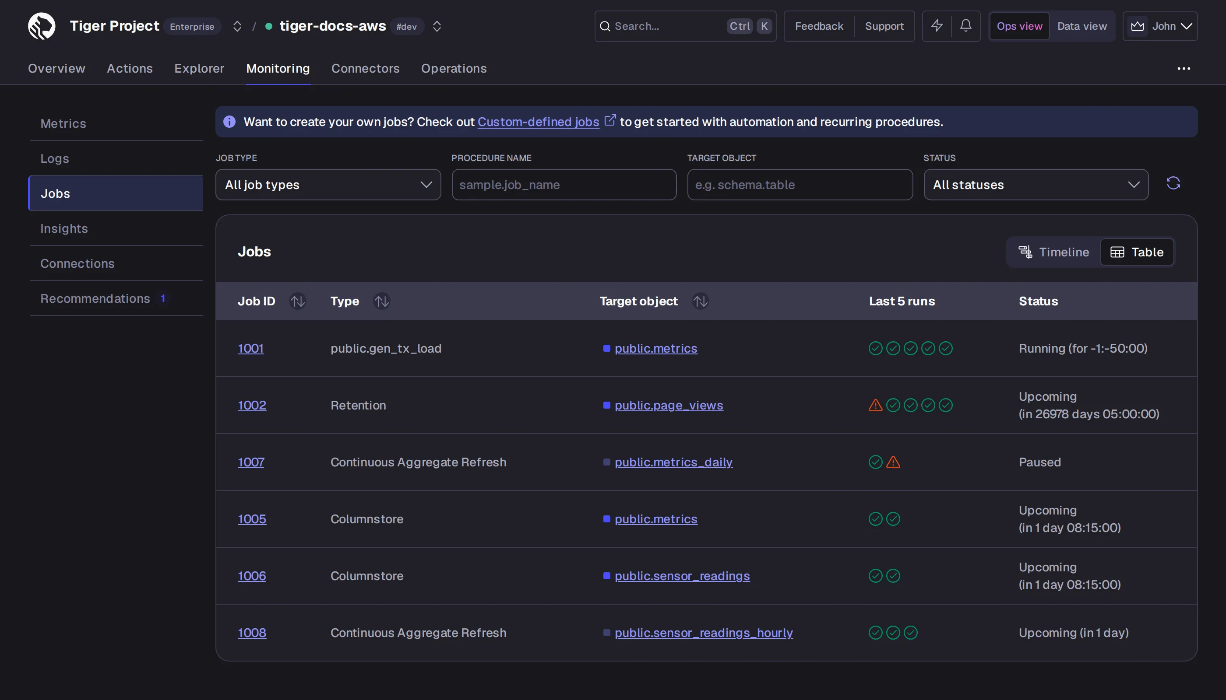Click the first success check of job 1001
Viewport: 1226px width, 700px height.
[x=875, y=348]
